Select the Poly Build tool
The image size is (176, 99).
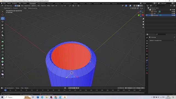(x=2, y=58)
